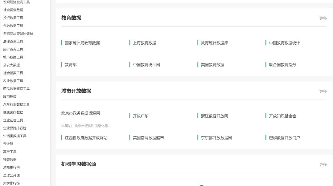Go to 教育部 website
333x186 pixels.
pyautogui.click(x=71, y=65)
